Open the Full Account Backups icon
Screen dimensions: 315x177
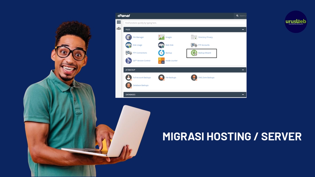[x=129, y=77]
